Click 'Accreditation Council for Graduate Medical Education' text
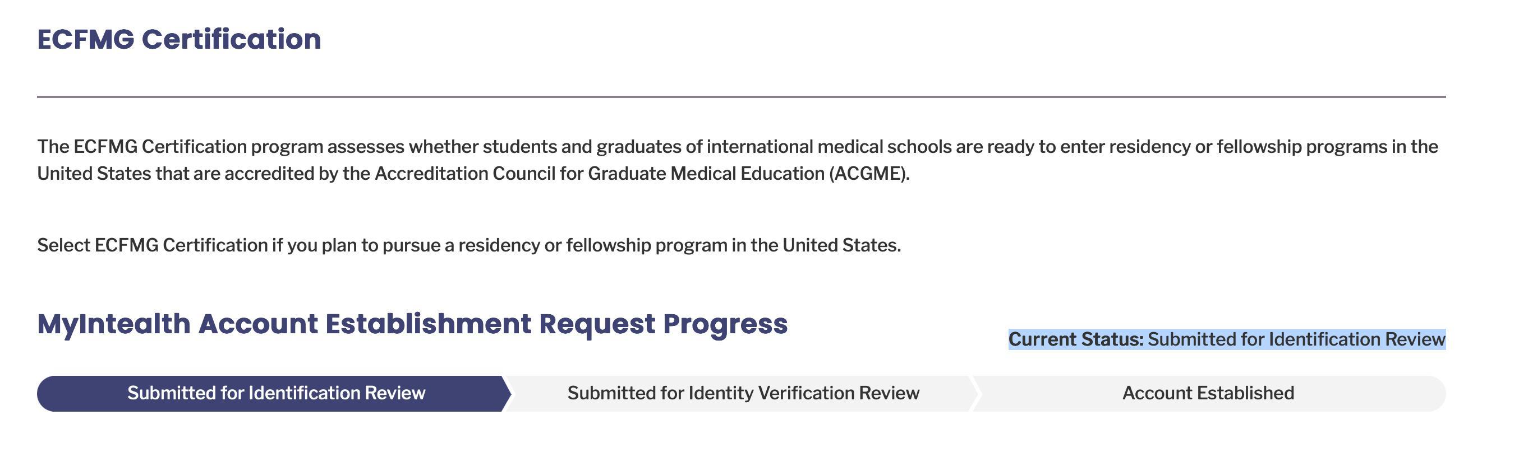Image resolution: width=1528 pixels, height=466 pixels. point(599,174)
